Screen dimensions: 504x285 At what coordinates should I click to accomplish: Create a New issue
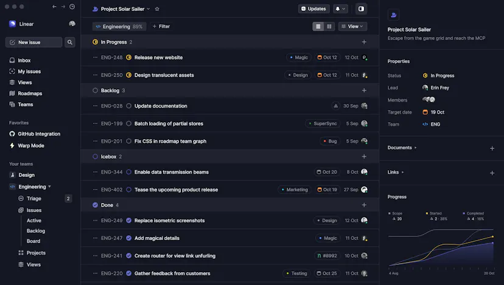click(x=33, y=42)
